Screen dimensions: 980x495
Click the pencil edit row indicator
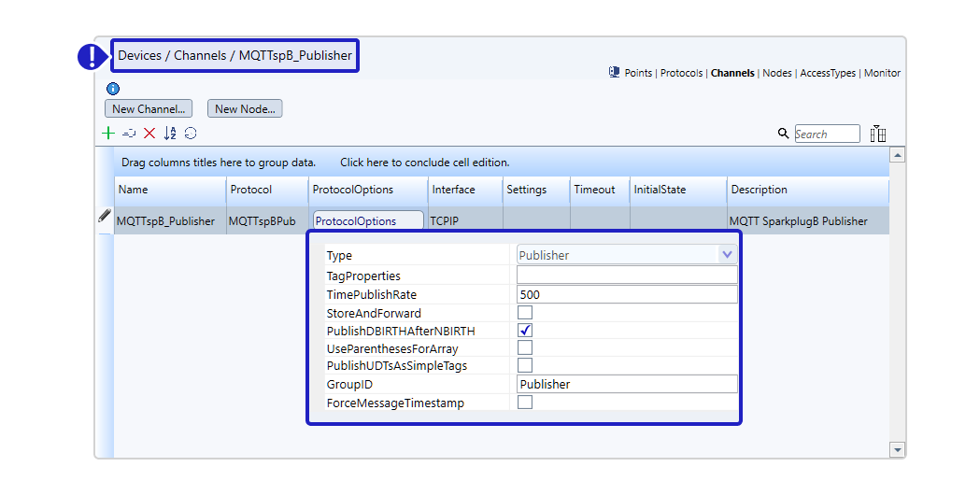tap(105, 216)
